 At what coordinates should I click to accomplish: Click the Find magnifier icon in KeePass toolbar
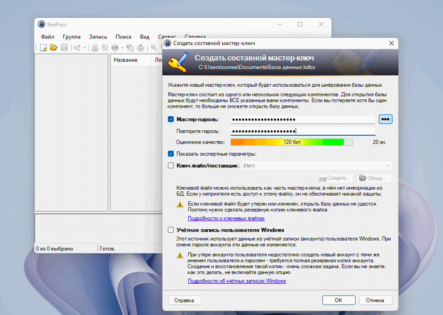(153, 48)
